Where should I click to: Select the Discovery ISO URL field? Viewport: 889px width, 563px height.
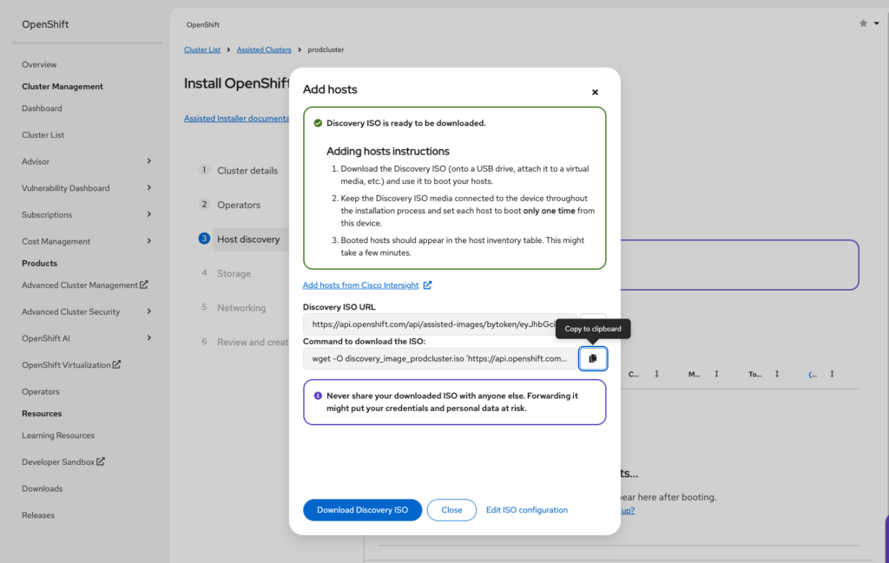439,324
